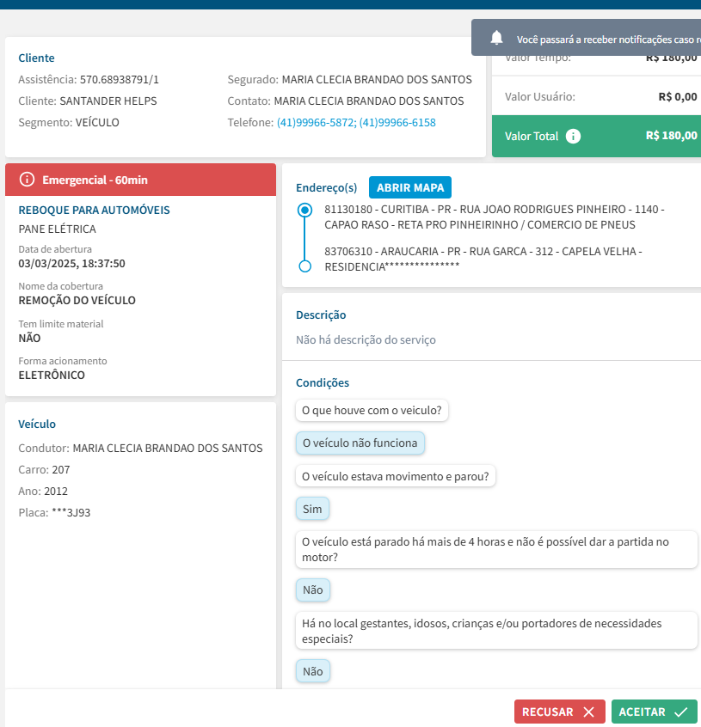Click the X icon on RECUSAR
Screen dimensions: 701x727
(x=588, y=712)
